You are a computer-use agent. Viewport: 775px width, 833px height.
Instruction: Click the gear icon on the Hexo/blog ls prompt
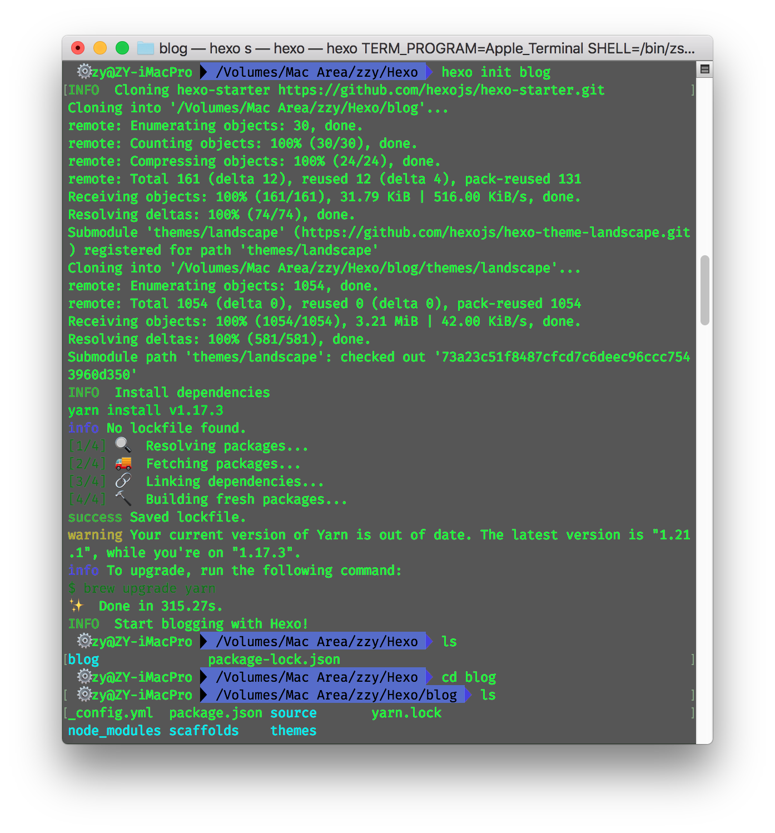click(84, 695)
